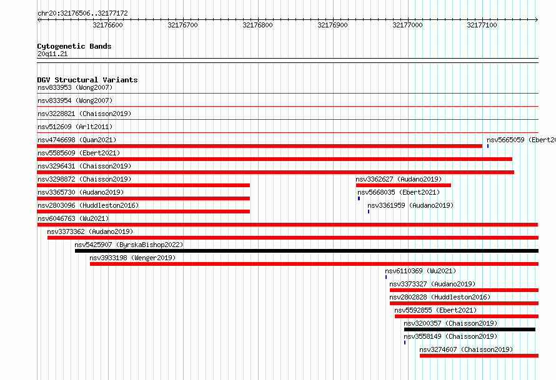Click the ruler's left arrow end
Image resolution: width=556 pixels, height=380 pixels.
(x=39, y=20)
